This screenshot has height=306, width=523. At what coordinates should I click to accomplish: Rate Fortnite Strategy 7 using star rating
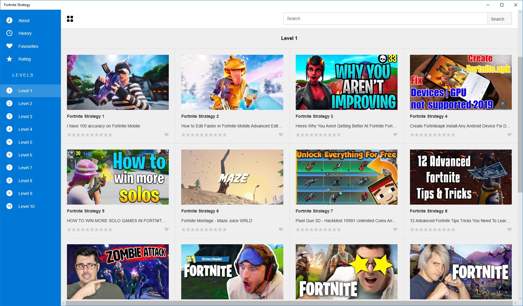click(318, 229)
